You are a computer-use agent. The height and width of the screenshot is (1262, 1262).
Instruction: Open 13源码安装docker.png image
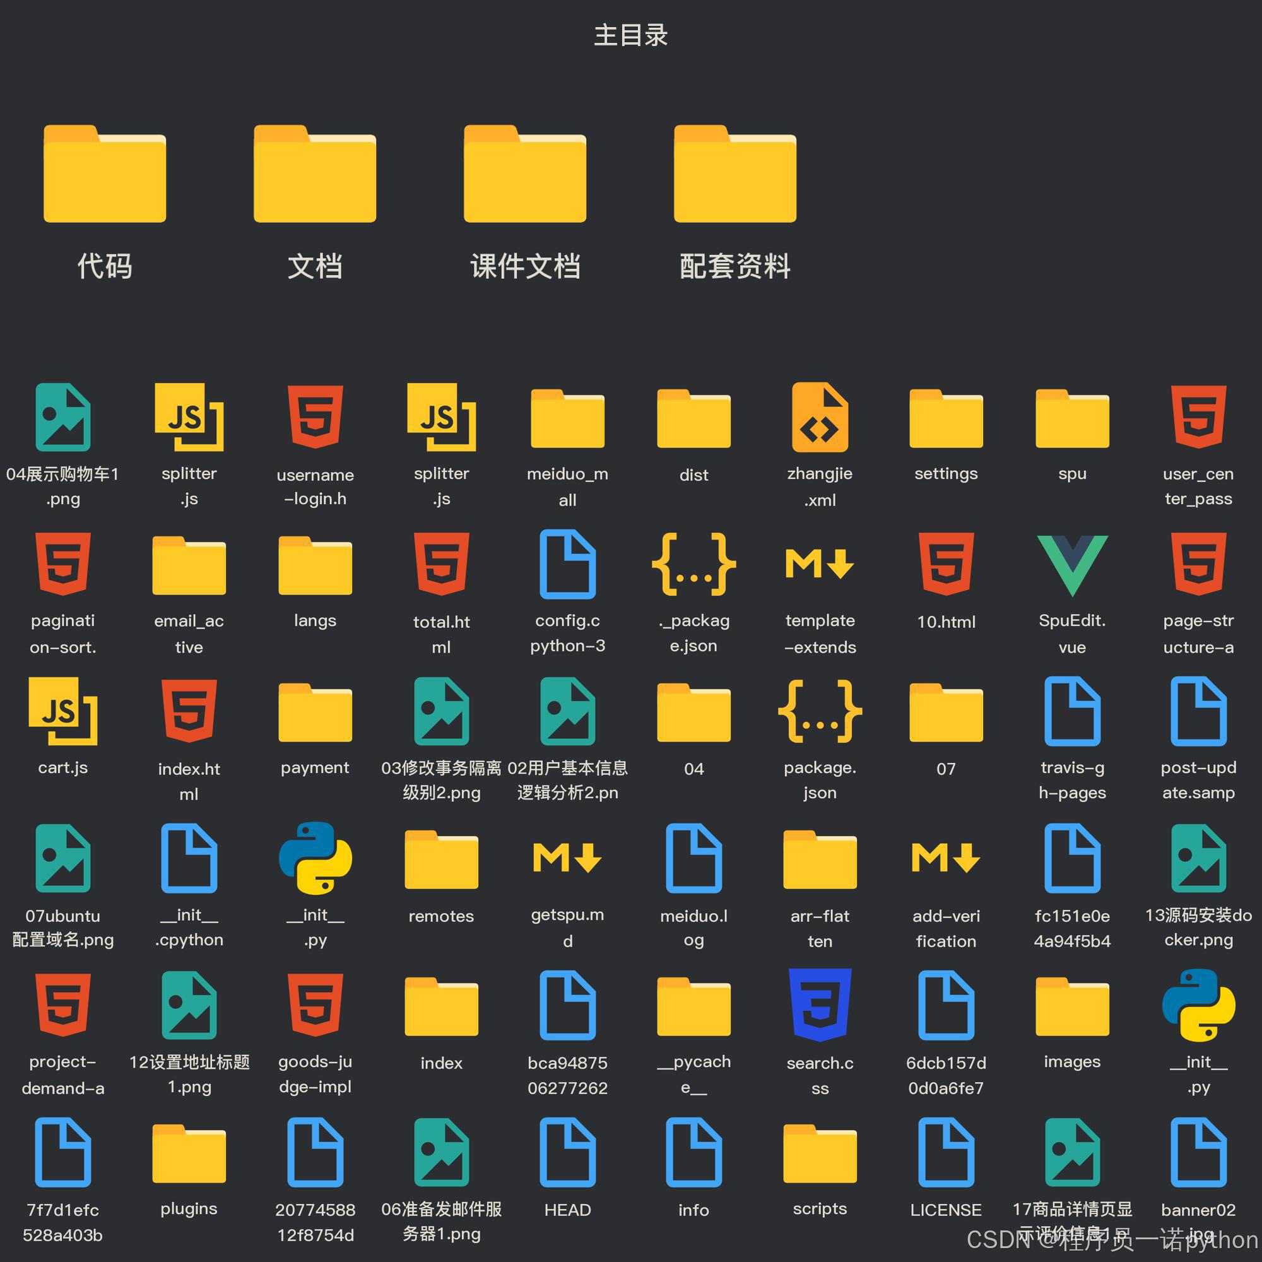click(1198, 858)
